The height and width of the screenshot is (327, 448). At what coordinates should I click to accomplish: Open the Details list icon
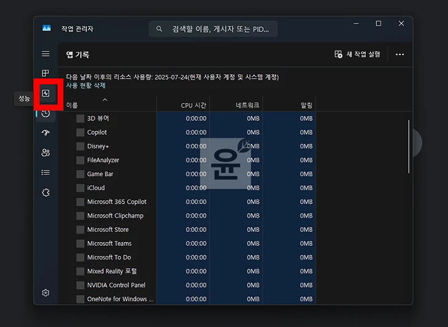point(45,172)
